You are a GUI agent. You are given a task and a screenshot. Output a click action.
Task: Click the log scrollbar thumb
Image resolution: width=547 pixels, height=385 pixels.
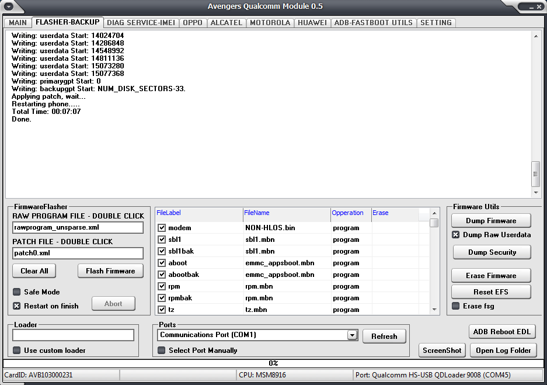(x=535, y=174)
